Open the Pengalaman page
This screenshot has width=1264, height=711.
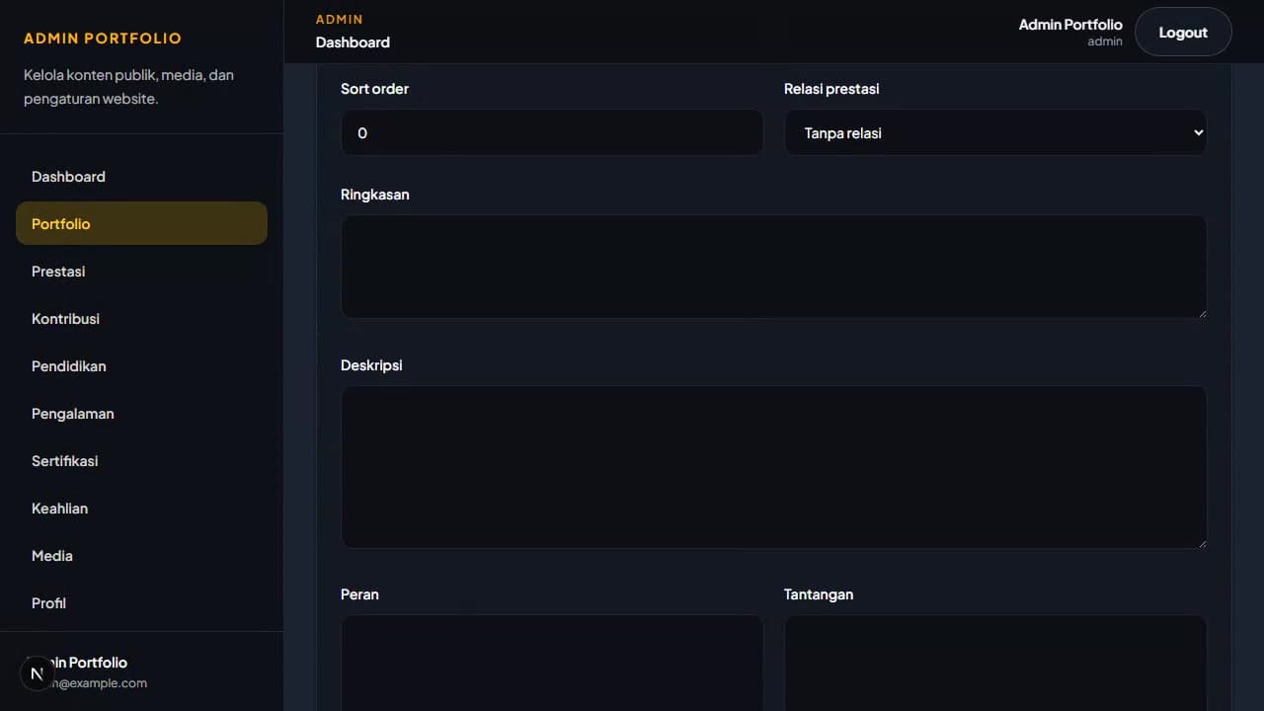[141, 414]
